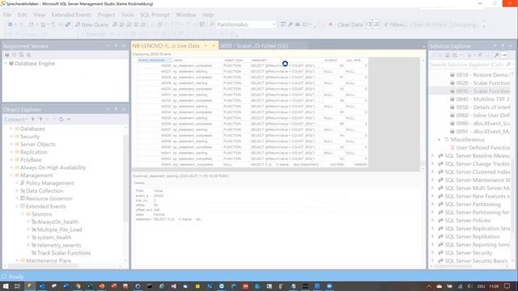The image size is (518, 291).
Task: Select the Extended Events node
Action: click(45, 207)
